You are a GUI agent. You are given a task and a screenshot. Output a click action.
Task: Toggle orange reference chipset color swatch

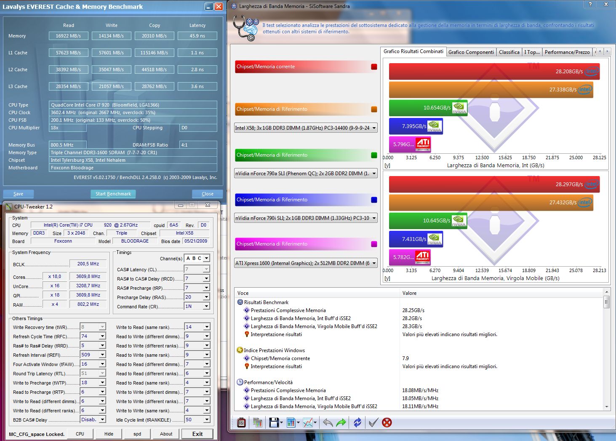pyautogui.click(x=374, y=109)
